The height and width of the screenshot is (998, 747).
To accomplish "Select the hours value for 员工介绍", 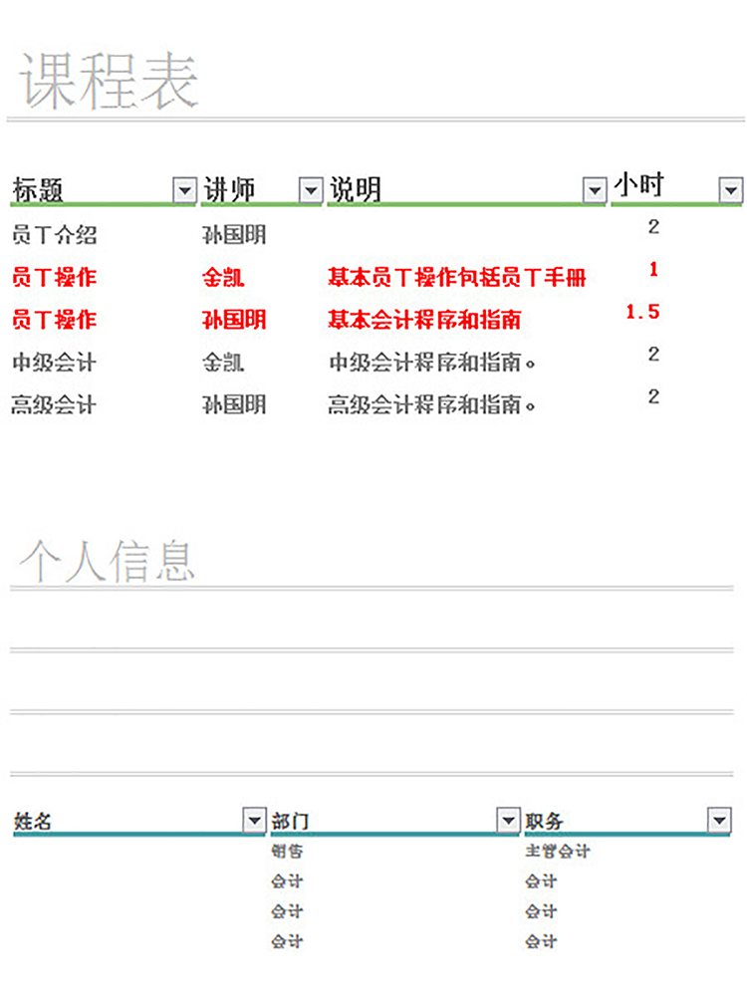I will click(x=653, y=226).
